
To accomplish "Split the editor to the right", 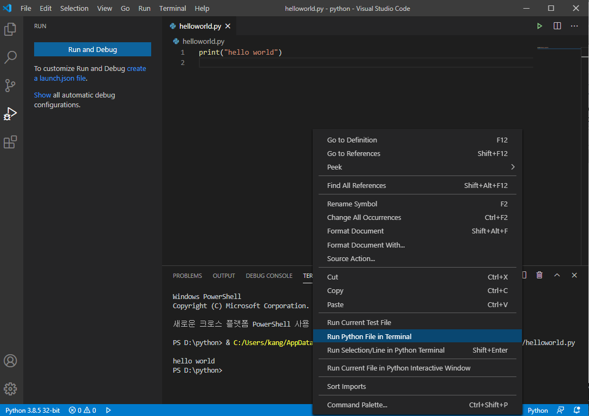I will point(557,26).
